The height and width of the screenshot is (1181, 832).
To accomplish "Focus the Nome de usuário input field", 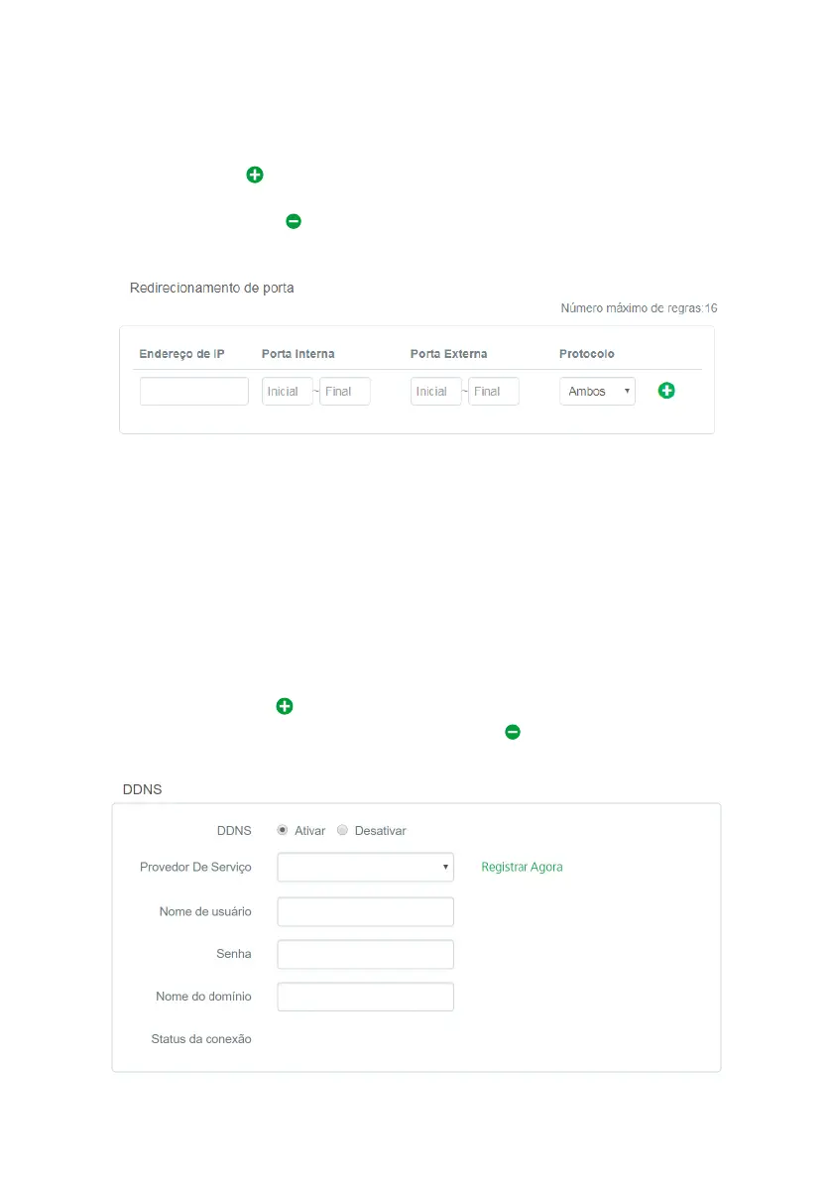I will pyautogui.click(x=365, y=911).
